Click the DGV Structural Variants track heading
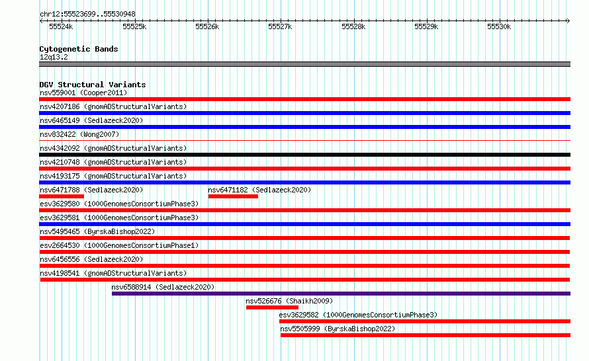The image size is (589, 361). tap(93, 85)
